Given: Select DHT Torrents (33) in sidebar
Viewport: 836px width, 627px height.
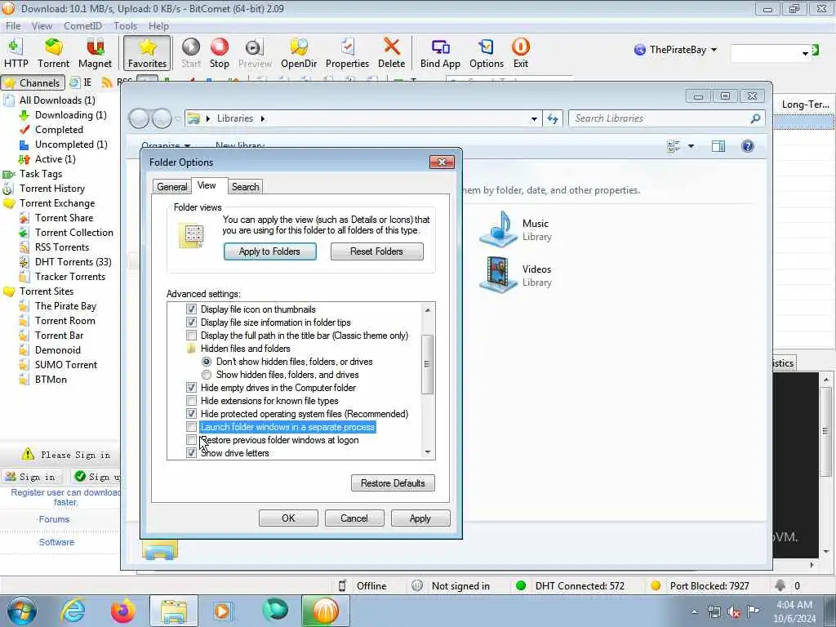Looking at the screenshot, I should 73,262.
